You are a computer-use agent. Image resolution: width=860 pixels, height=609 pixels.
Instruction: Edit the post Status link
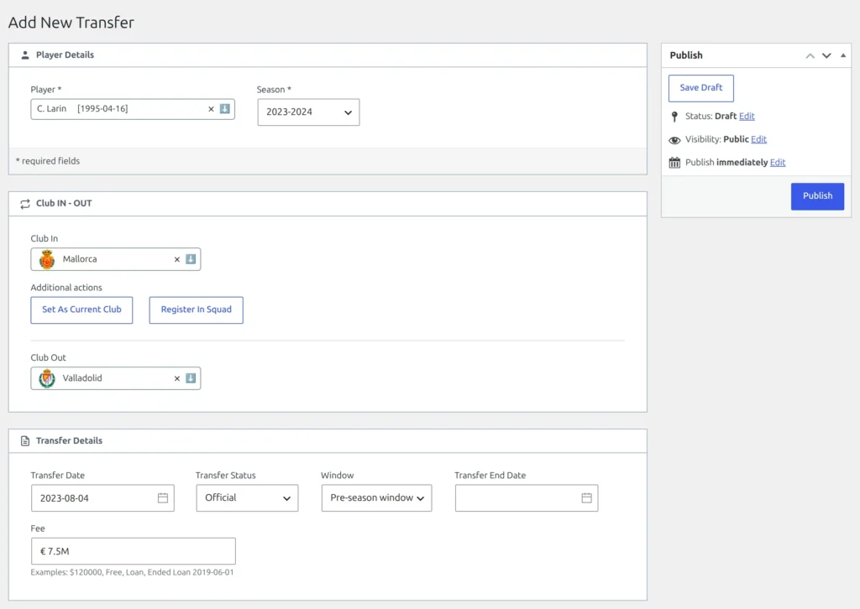pyautogui.click(x=747, y=116)
